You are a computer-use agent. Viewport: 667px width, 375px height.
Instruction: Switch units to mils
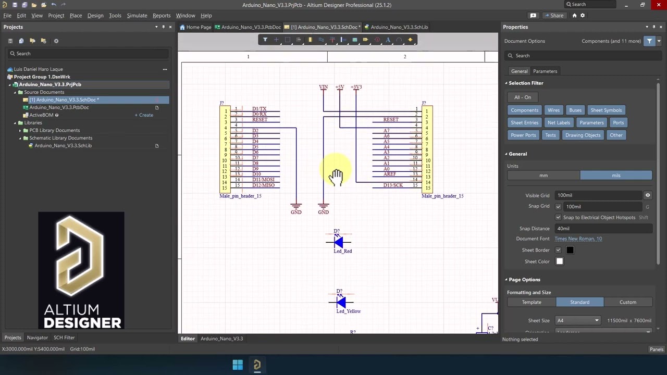(616, 176)
